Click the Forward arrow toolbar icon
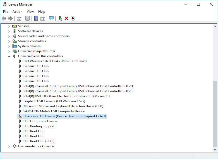Viewport: 218px width, 159px height. click(x=10, y=18)
